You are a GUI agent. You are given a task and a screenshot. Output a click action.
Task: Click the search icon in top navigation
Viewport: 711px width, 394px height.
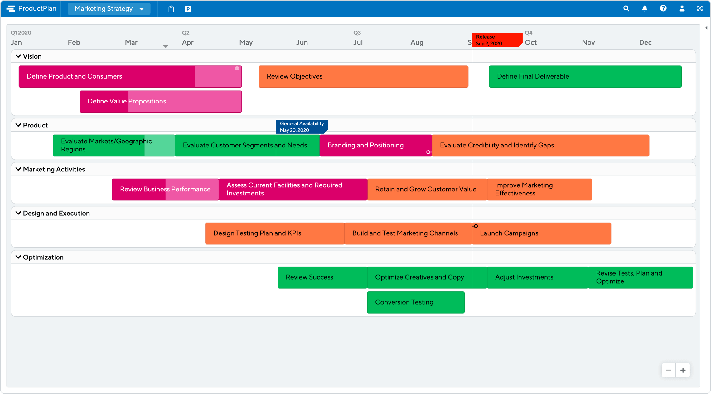click(628, 8)
